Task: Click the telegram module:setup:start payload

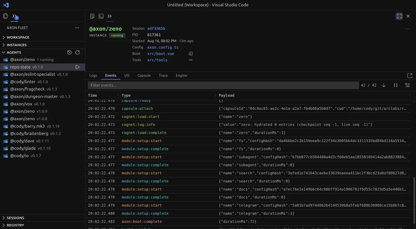Action: (x=312, y=205)
